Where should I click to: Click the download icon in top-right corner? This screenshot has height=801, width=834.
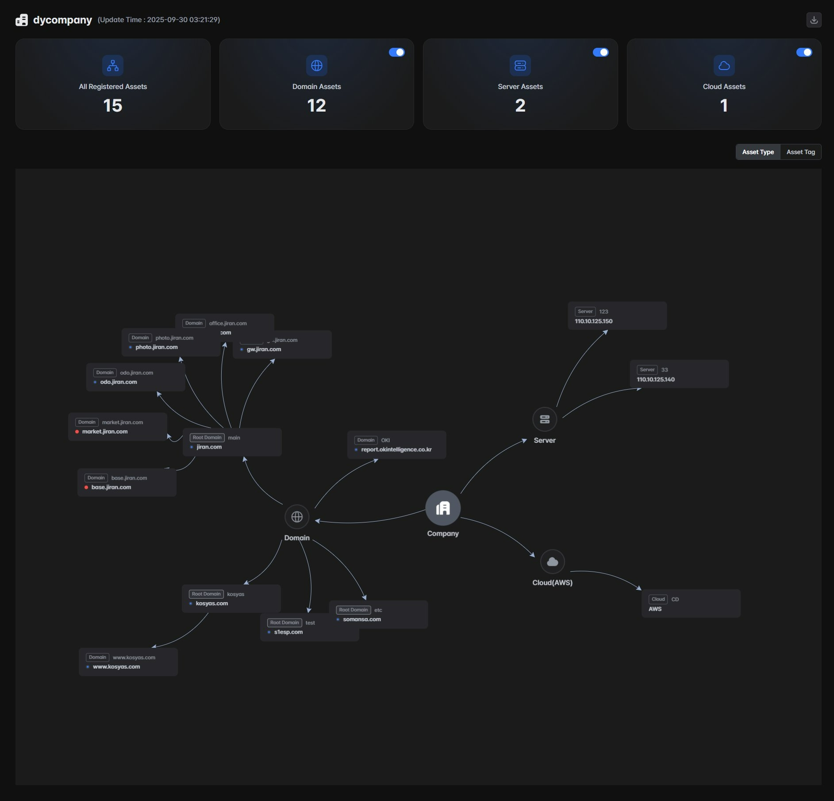click(x=813, y=20)
